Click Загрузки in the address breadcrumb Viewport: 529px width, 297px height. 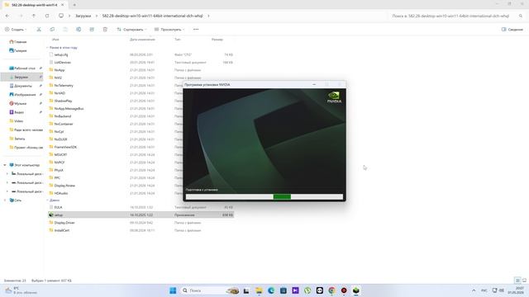[x=83, y=16]
